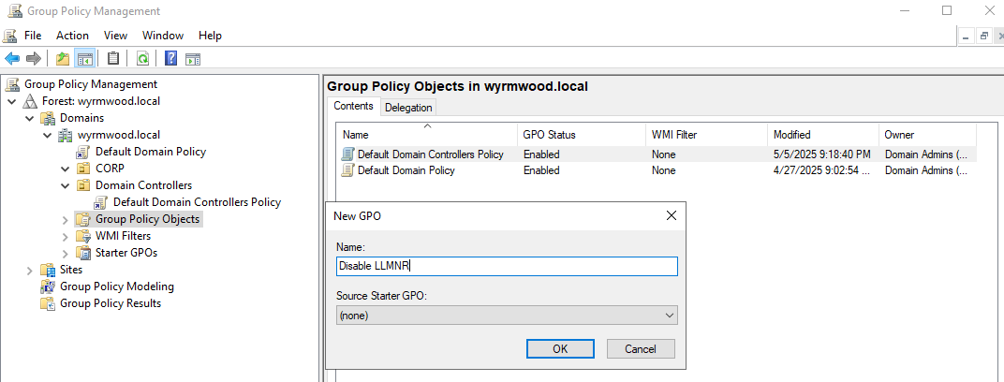
Task: Expand the WMI Filters node
Action: click(66, 236)
